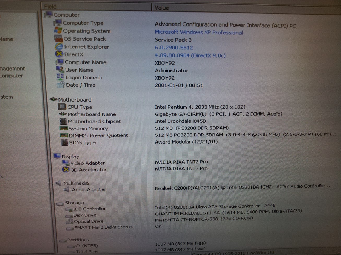
Task: Select the Motherboard section label
Action: tap(75, 99)
